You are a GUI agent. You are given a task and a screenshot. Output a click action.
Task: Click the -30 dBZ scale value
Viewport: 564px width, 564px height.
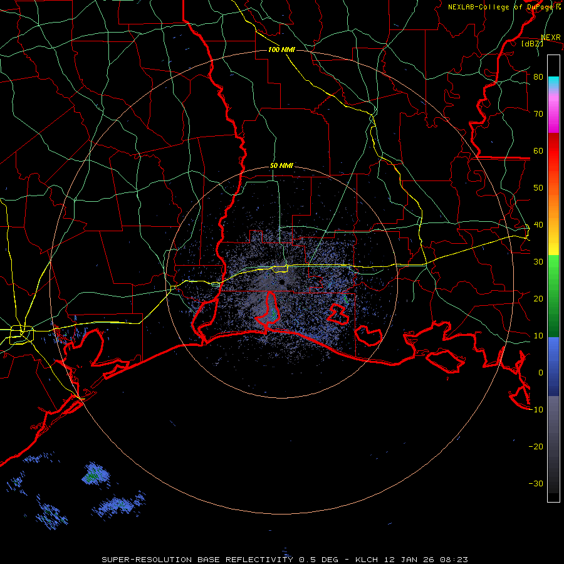536,484
